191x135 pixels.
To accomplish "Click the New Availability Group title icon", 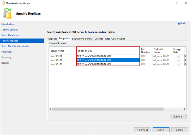I will (3, 3).
